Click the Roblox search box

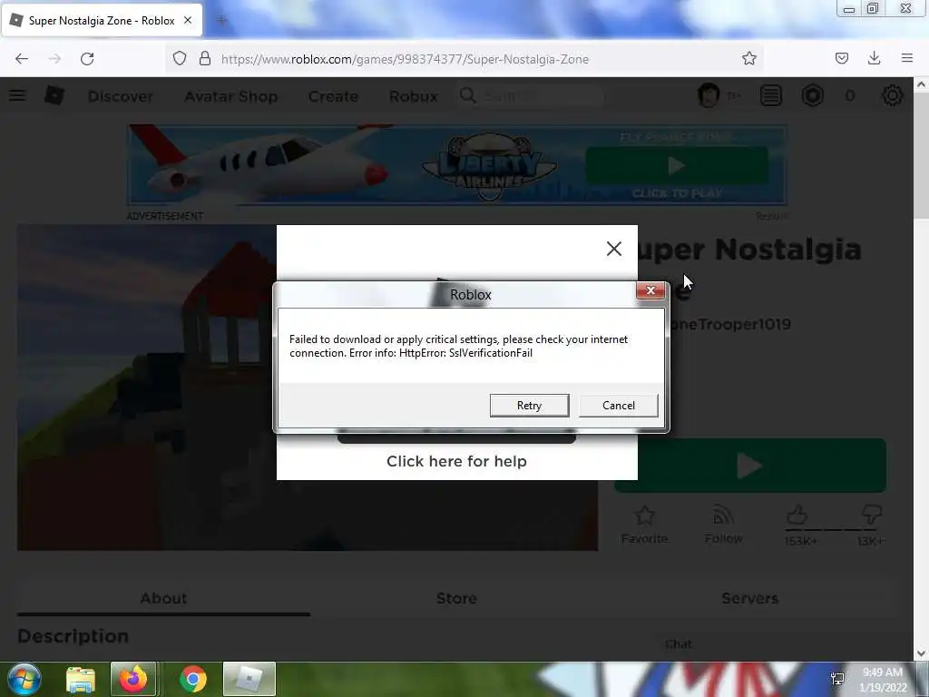point(530,95)
